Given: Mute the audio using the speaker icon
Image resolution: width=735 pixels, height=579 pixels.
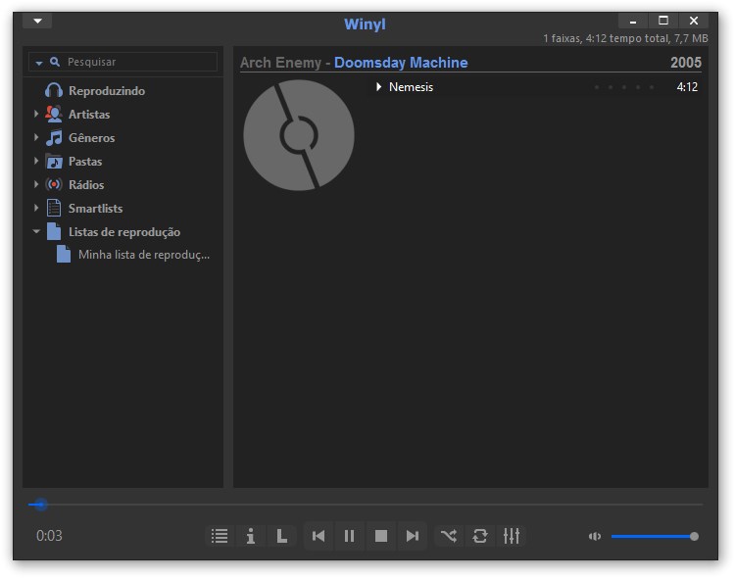Looking at the screenshot, I should [x=594, y=536].
